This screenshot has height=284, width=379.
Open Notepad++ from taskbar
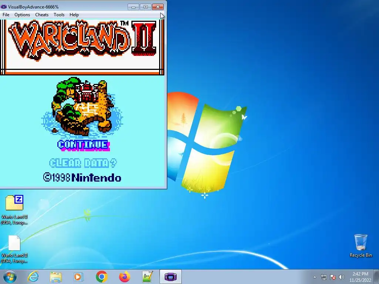point(147,277)
